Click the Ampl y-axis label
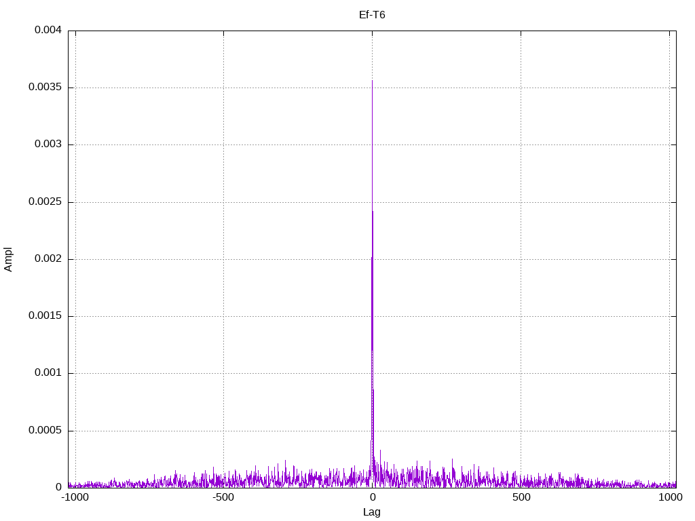This screenshot has width=695, height=521. click(8, 260)
